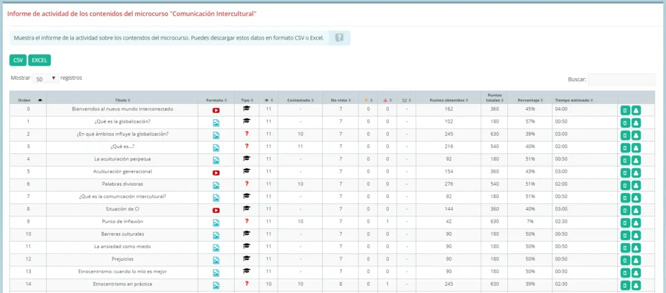The width and height of the screenshot is (666, 293).
Task: Sort by Tiempo estimado column header
Action: (x=574, y=101)
